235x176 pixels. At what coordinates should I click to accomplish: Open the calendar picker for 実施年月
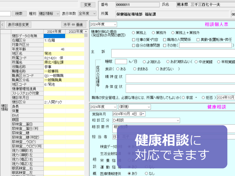point(142,114)
